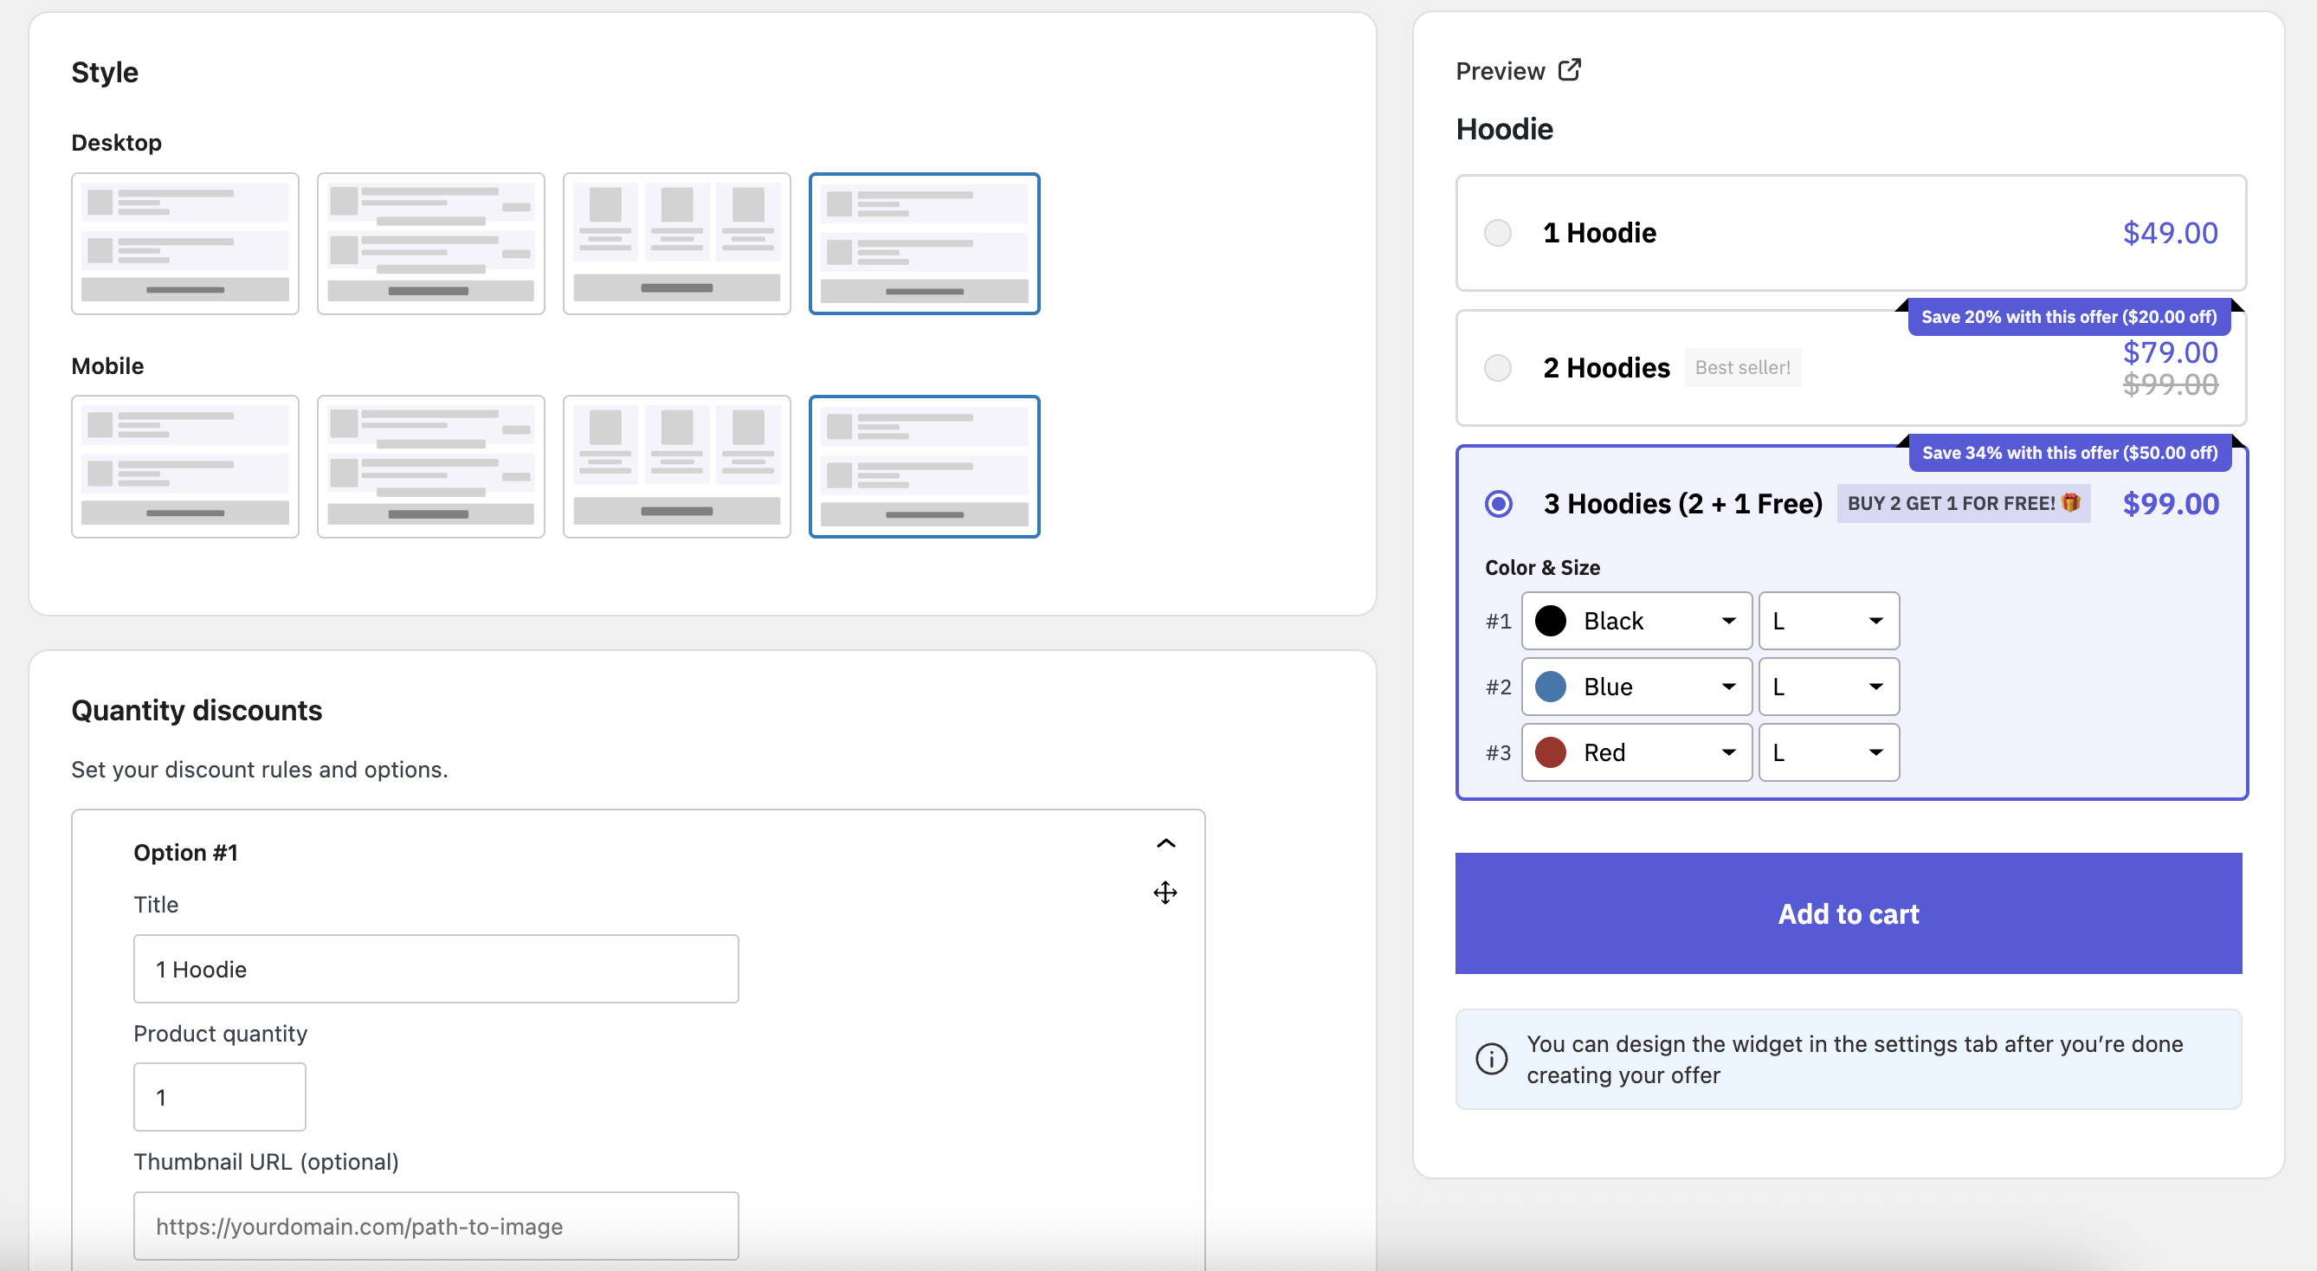Image resolution: width=2317 pixels, height=1271 pixels.
Task: Select the 2 Hoodies radio option
Action: coord(1498,367)
